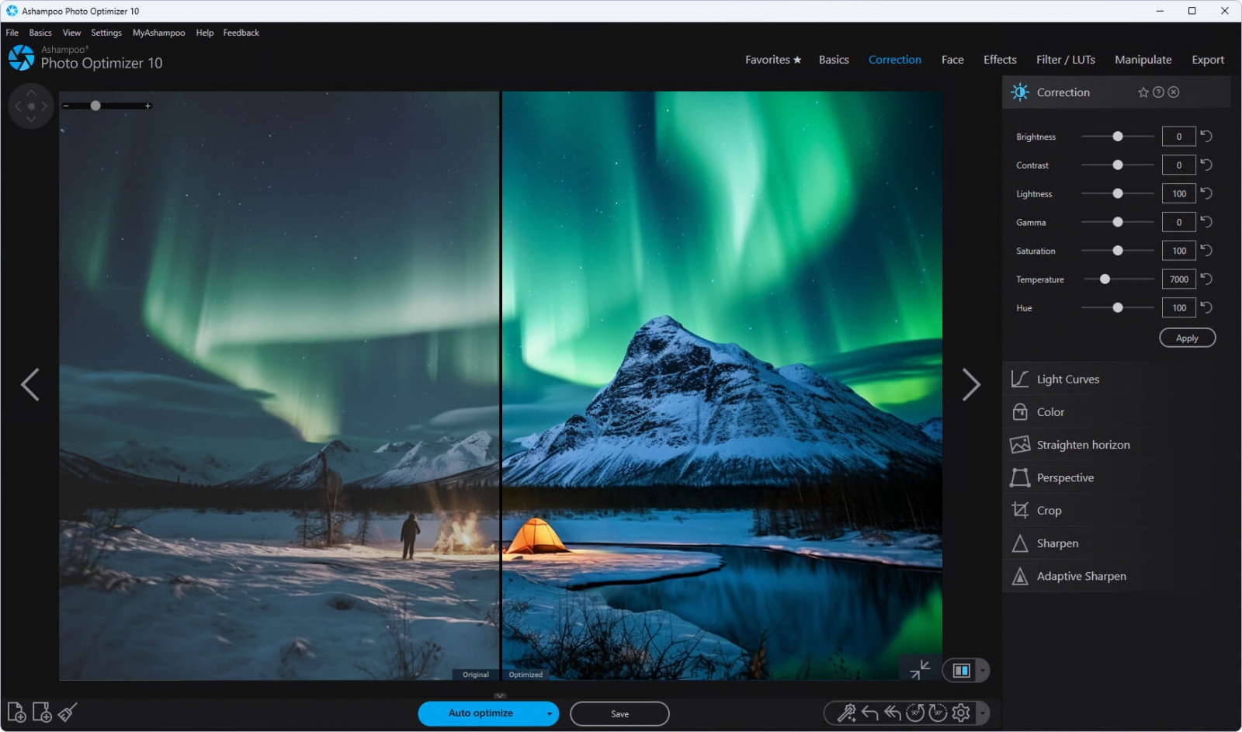Add Correction to favorites with star
The image size is (1242, 732).
tap(1143, 92)
